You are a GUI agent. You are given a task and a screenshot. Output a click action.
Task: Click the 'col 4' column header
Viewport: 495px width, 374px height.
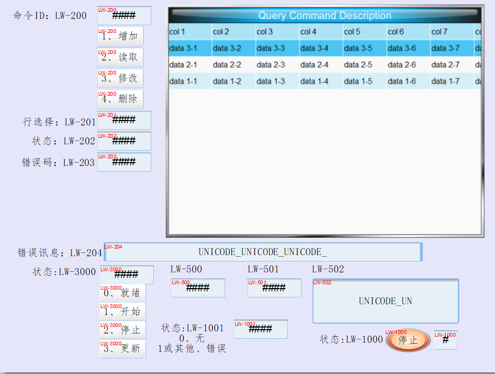click(321, 31)
